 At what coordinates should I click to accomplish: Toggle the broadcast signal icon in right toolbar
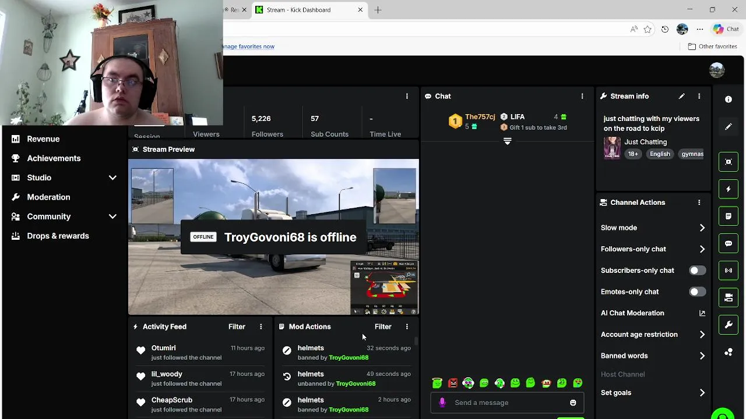point(729,271)
